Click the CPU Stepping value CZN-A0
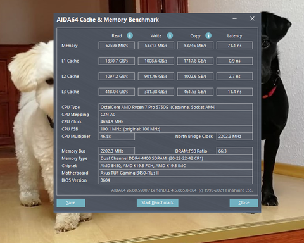304x243 pixels. (175, 115)
